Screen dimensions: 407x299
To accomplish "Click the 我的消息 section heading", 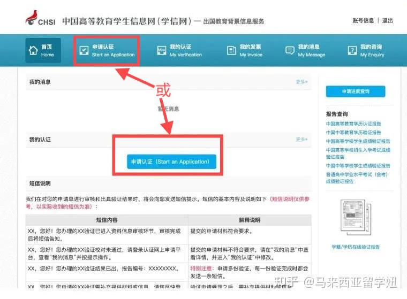I will (x=40, y=82).
